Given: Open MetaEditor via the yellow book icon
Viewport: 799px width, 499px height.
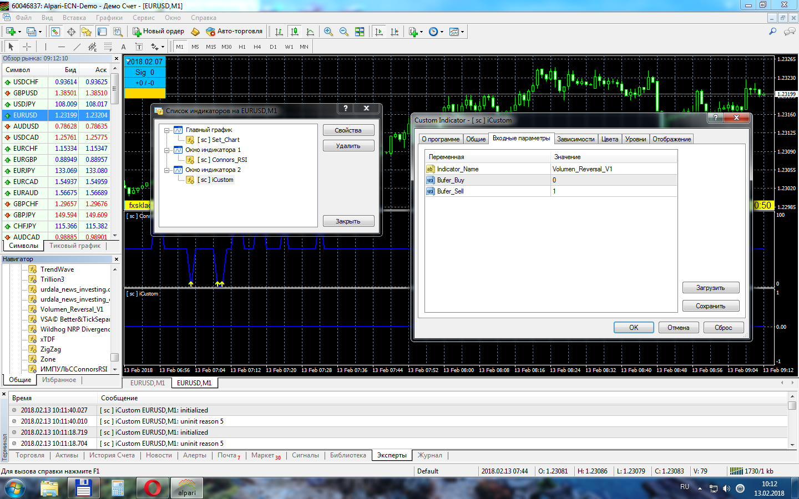Looking at the screenshot, I should (195, 32).
